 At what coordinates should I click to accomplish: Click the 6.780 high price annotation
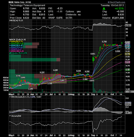[x=104, y=42]
